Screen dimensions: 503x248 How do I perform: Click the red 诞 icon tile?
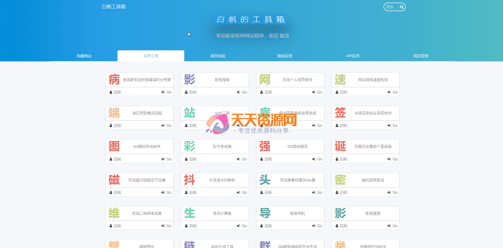[x=340, y=146]
